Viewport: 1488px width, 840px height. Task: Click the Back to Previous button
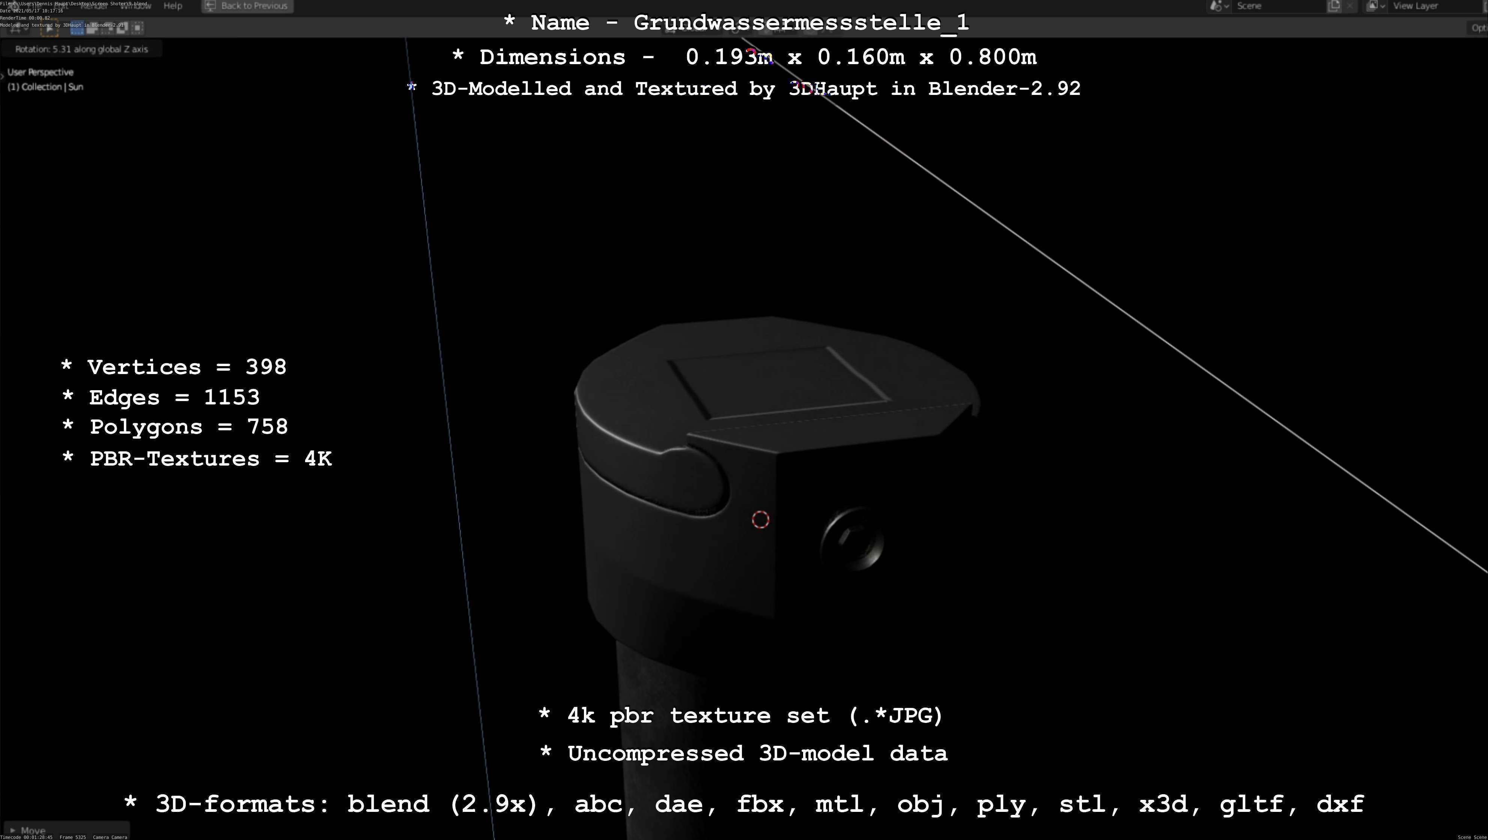[x=247, y=6]
